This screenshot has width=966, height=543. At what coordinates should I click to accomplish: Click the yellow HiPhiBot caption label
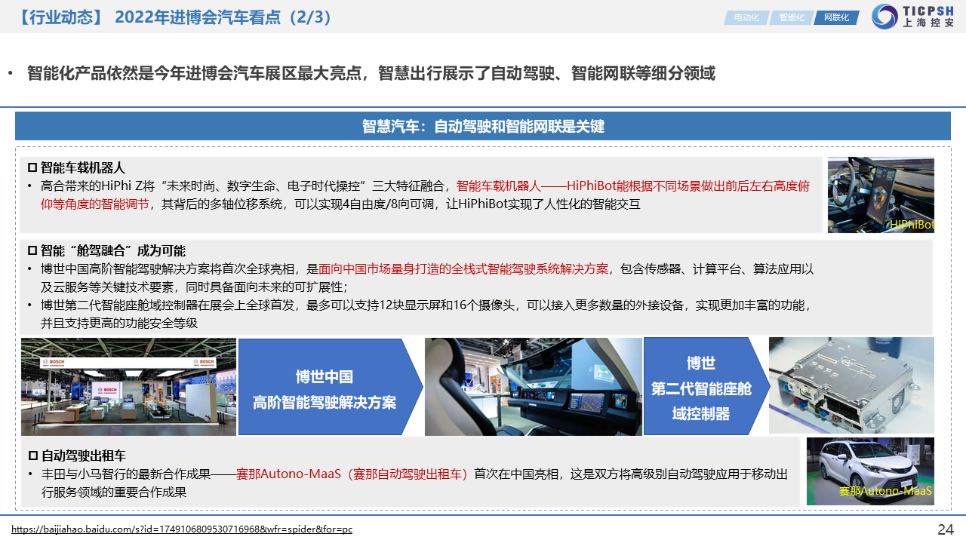[911, 225]
